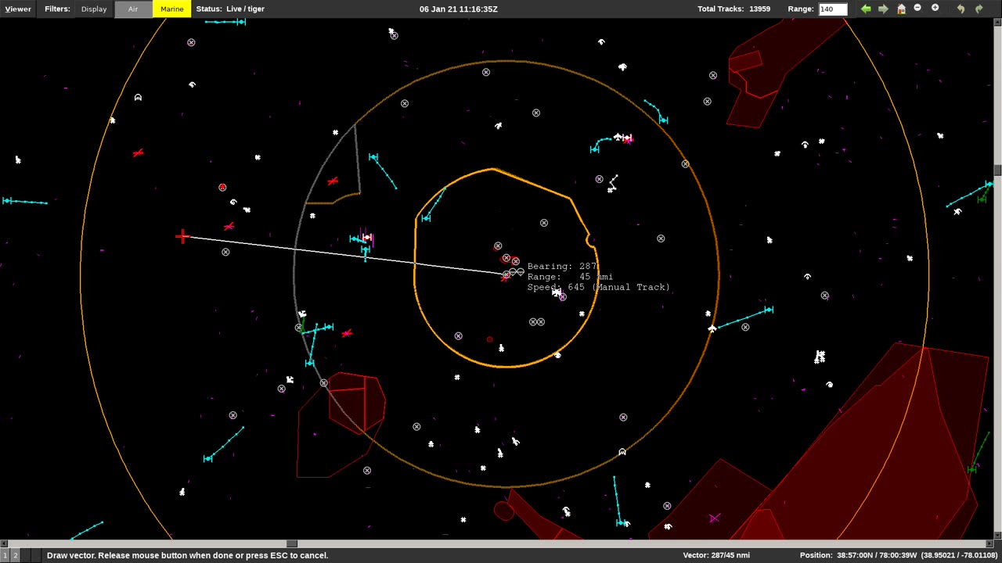This screenshot has width=1002, height=563.
Task: Zoom in with the plus icon
Action: [935, 8]
